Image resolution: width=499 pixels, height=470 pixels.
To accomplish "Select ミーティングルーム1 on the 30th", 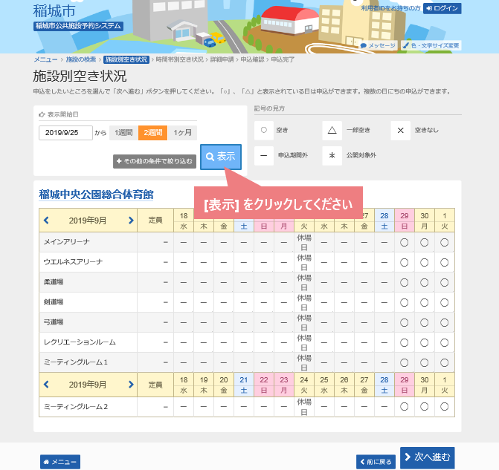I will click(x=424, y=362).
